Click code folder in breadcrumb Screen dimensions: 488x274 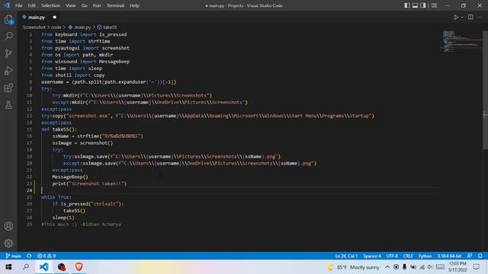[x=56, y=27]
